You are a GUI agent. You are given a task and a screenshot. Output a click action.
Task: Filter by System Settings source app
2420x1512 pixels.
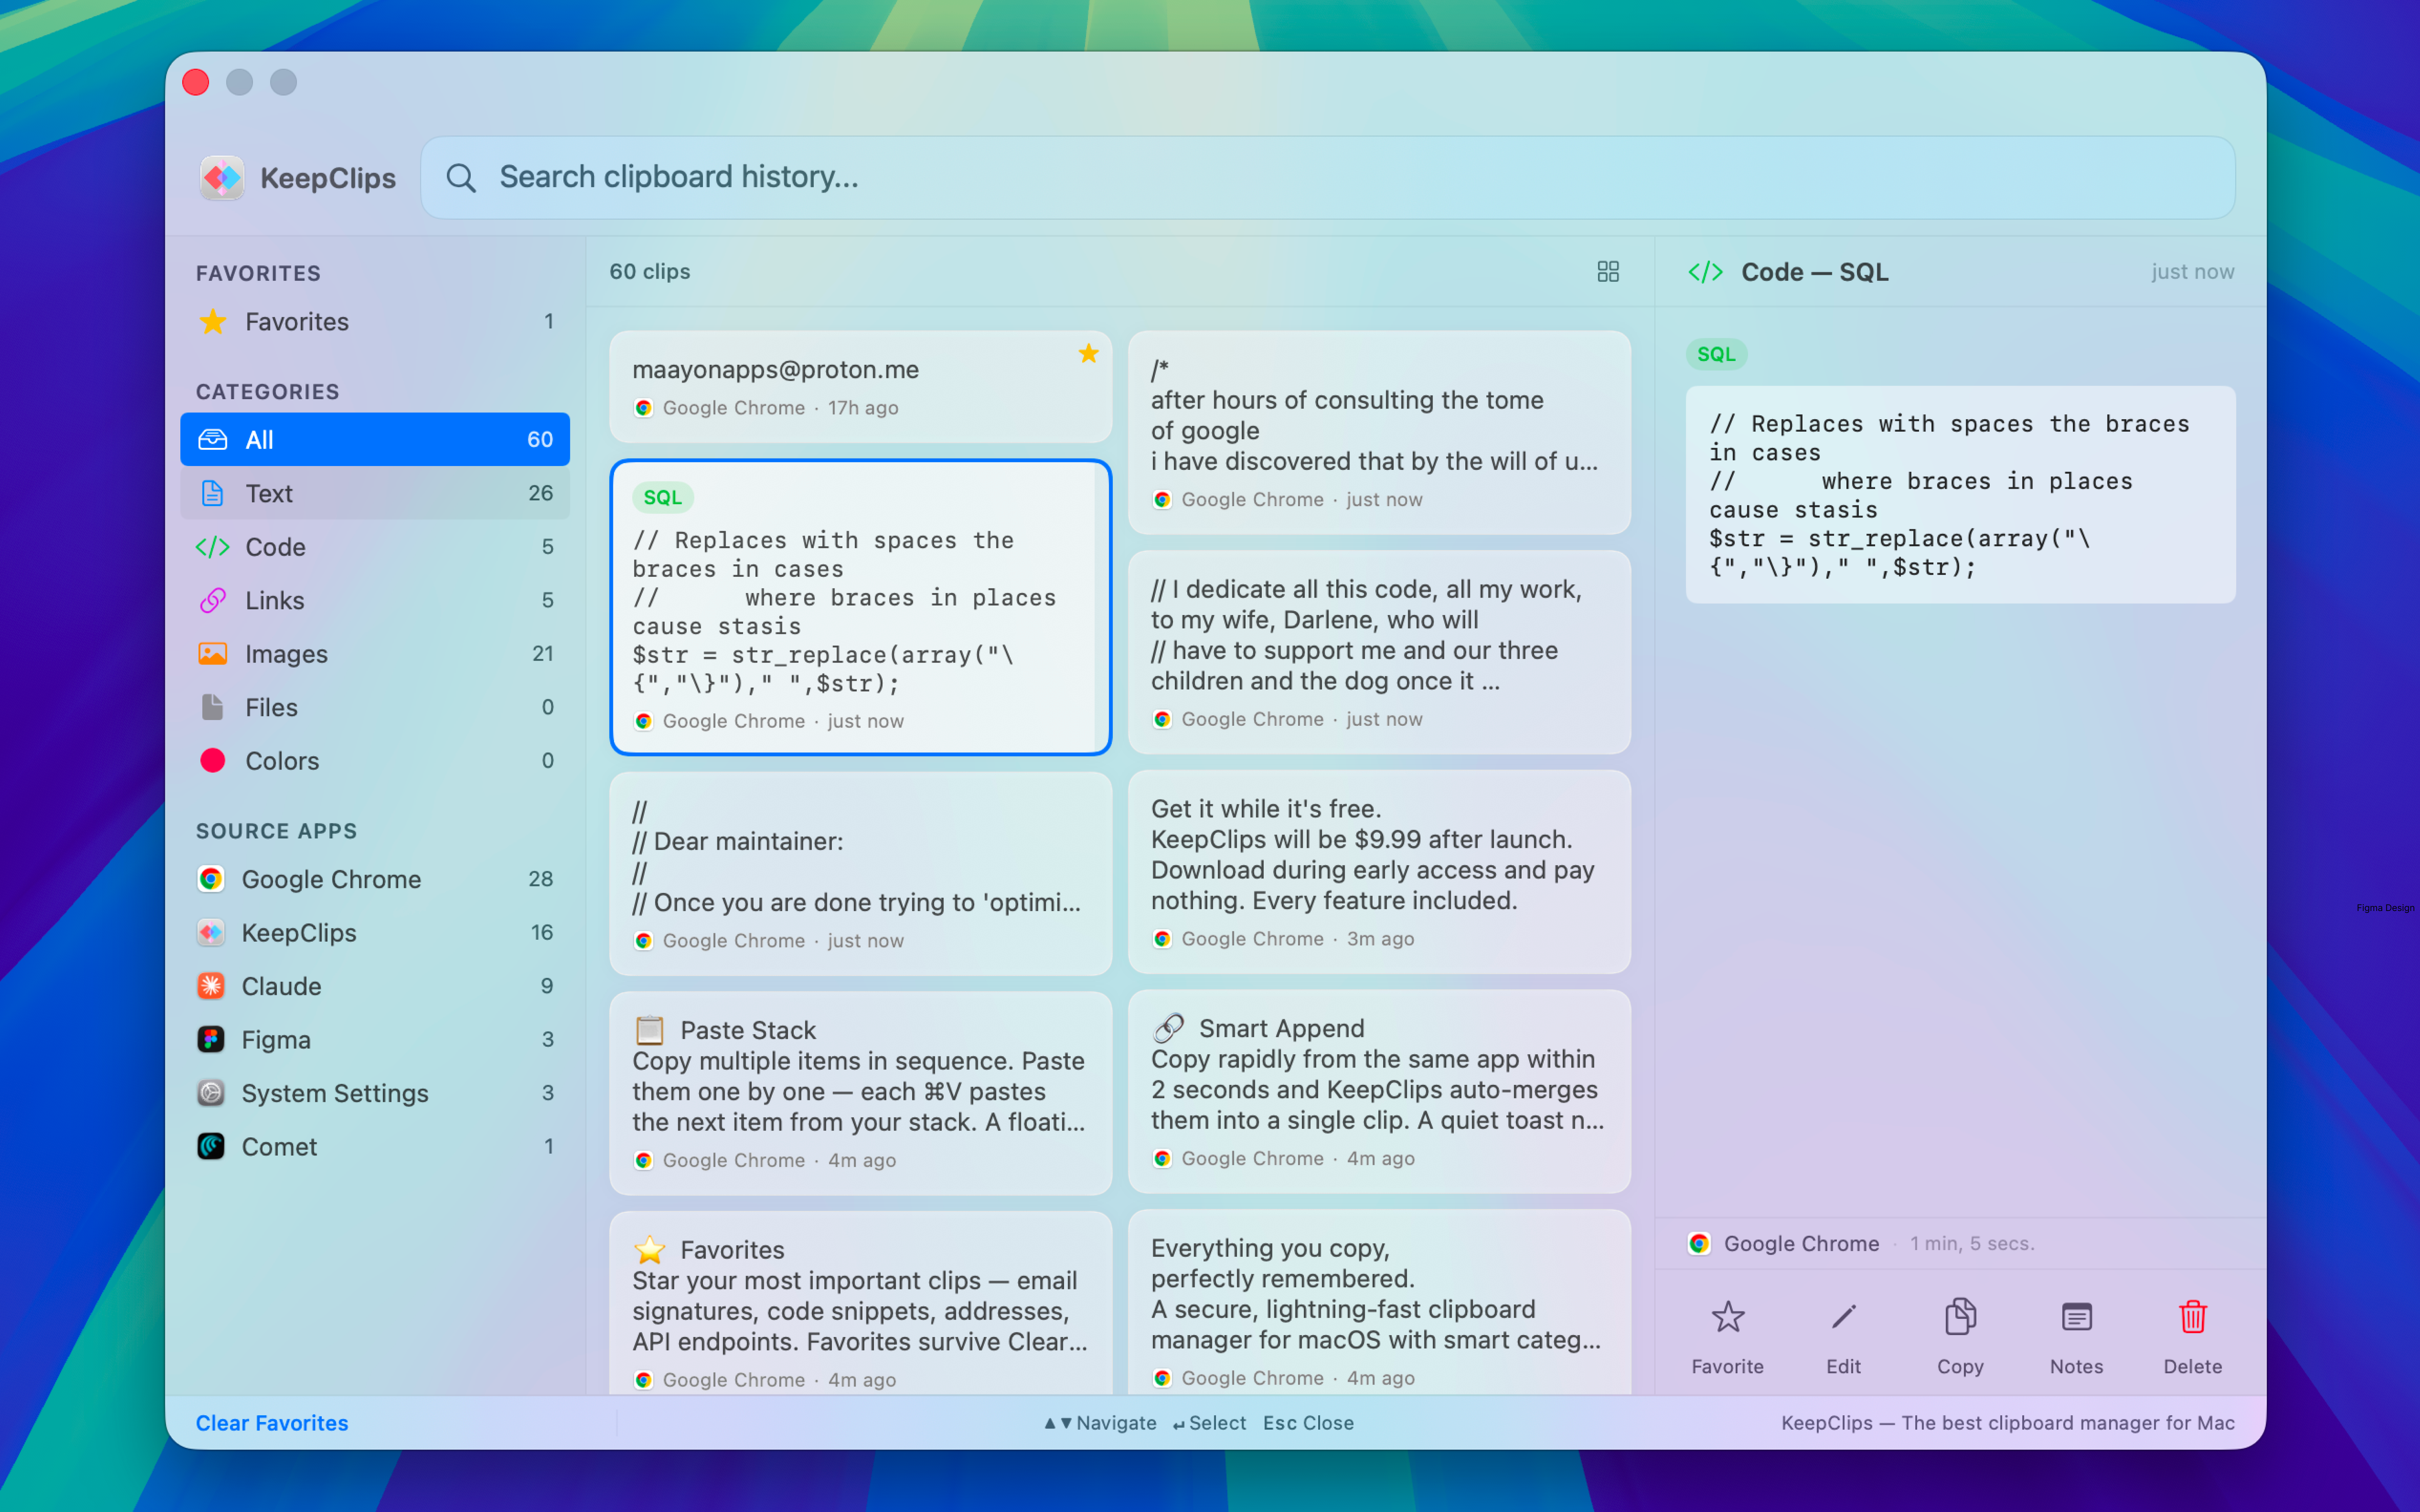375,1093
